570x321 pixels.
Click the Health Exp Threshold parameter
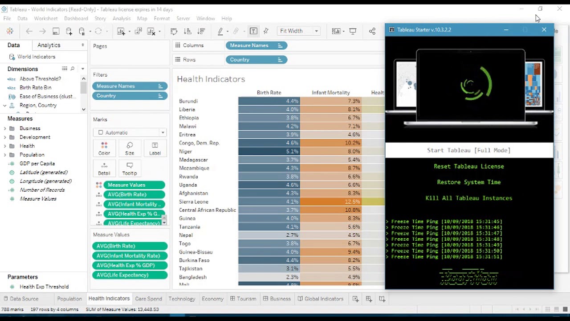pyautogui.click(x=44, y=287)
